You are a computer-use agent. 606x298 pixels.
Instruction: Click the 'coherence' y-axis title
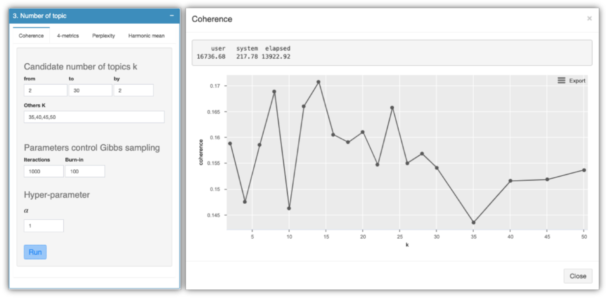click(x=201, y=152)
